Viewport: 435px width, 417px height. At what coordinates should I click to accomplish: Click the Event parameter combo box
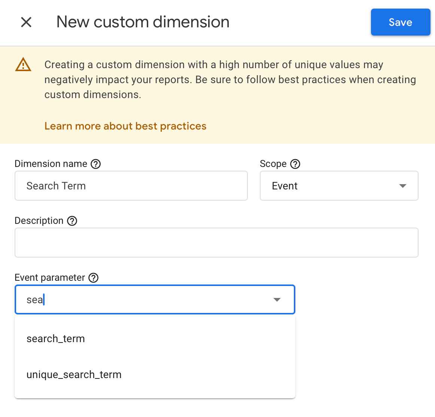tap(155, 299)
